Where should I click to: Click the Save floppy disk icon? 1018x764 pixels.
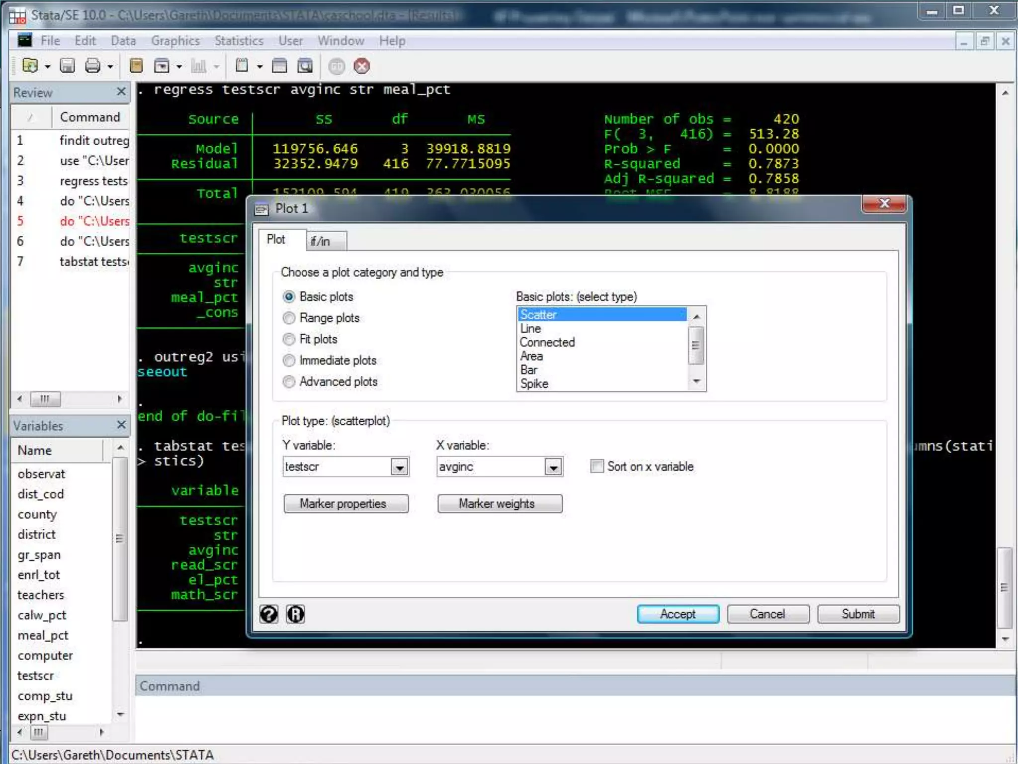coord(67,66)
